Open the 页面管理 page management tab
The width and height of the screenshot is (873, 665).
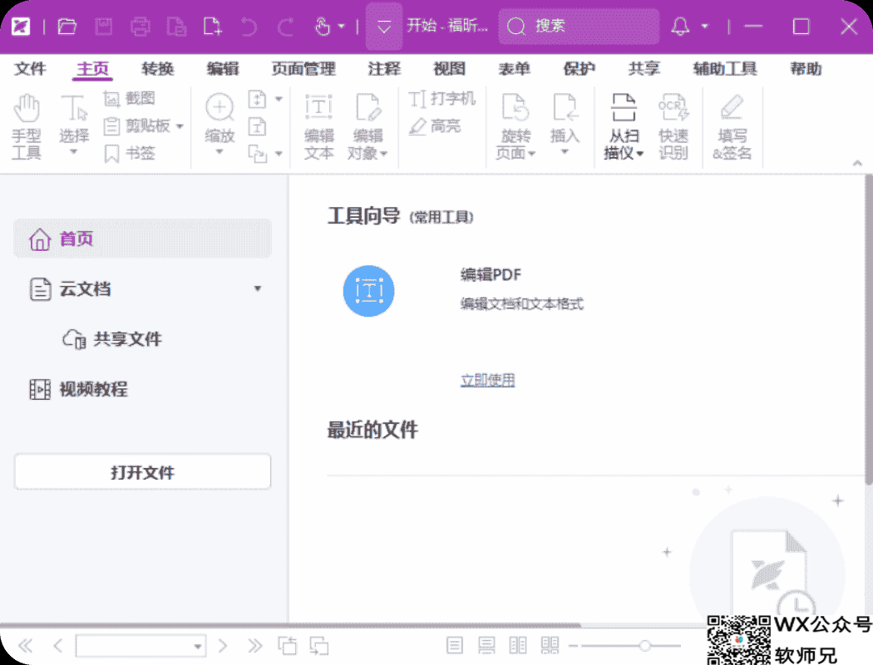(x=303, y=69)
